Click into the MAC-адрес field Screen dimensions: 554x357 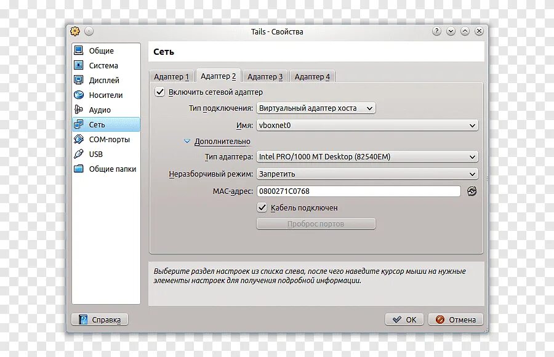pos(359,191)
